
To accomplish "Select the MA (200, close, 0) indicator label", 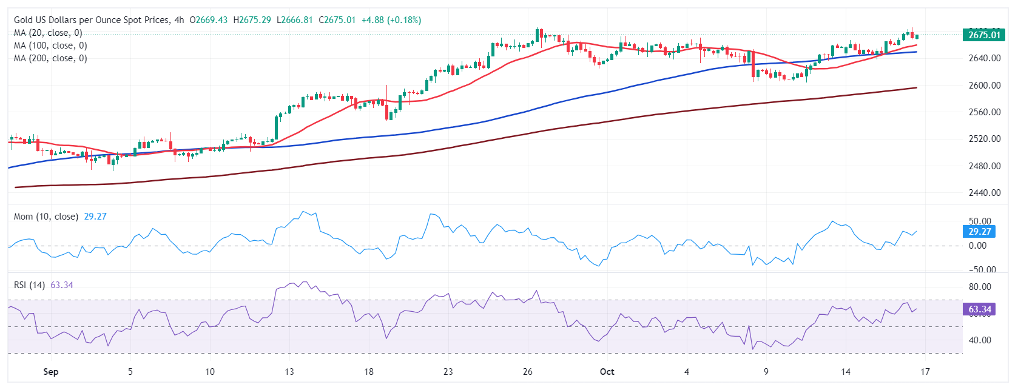I will [50, 58].
